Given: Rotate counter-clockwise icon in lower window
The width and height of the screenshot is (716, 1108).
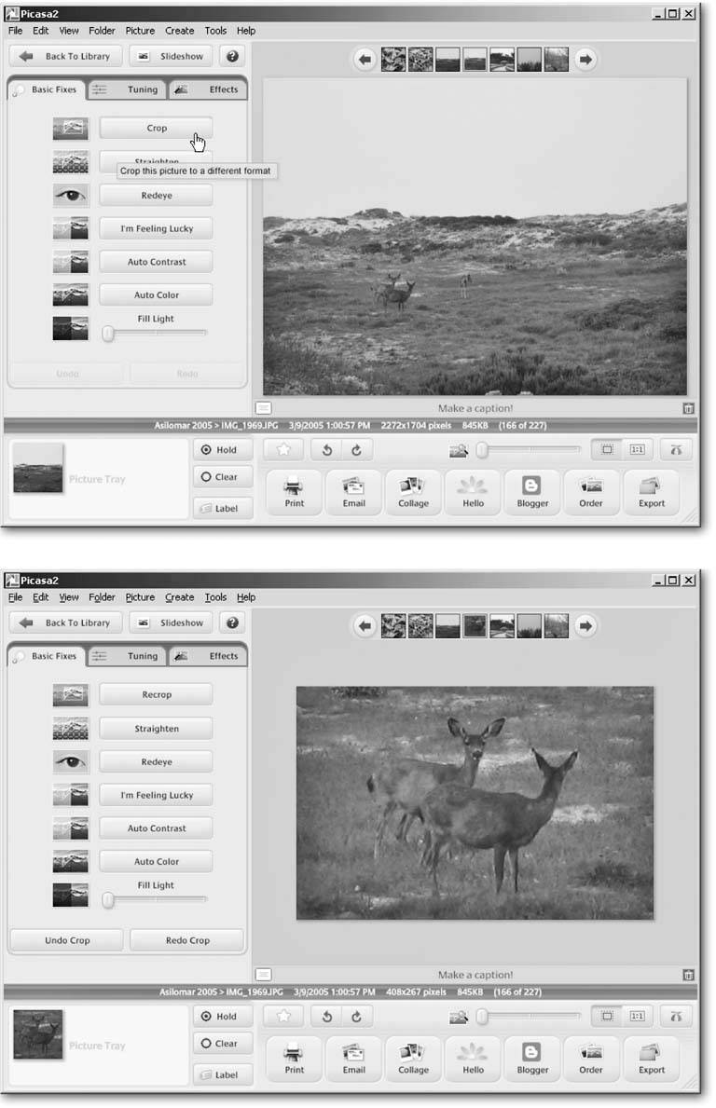Looking at the screenshot, I should tap(326, 1016).
